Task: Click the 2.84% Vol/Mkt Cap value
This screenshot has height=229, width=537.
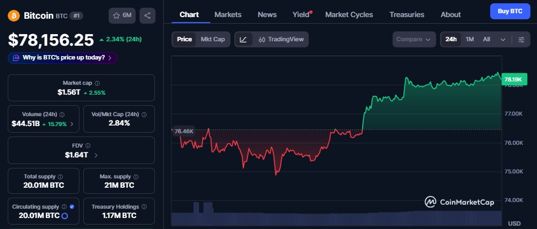Action: [x=119, y=123]
